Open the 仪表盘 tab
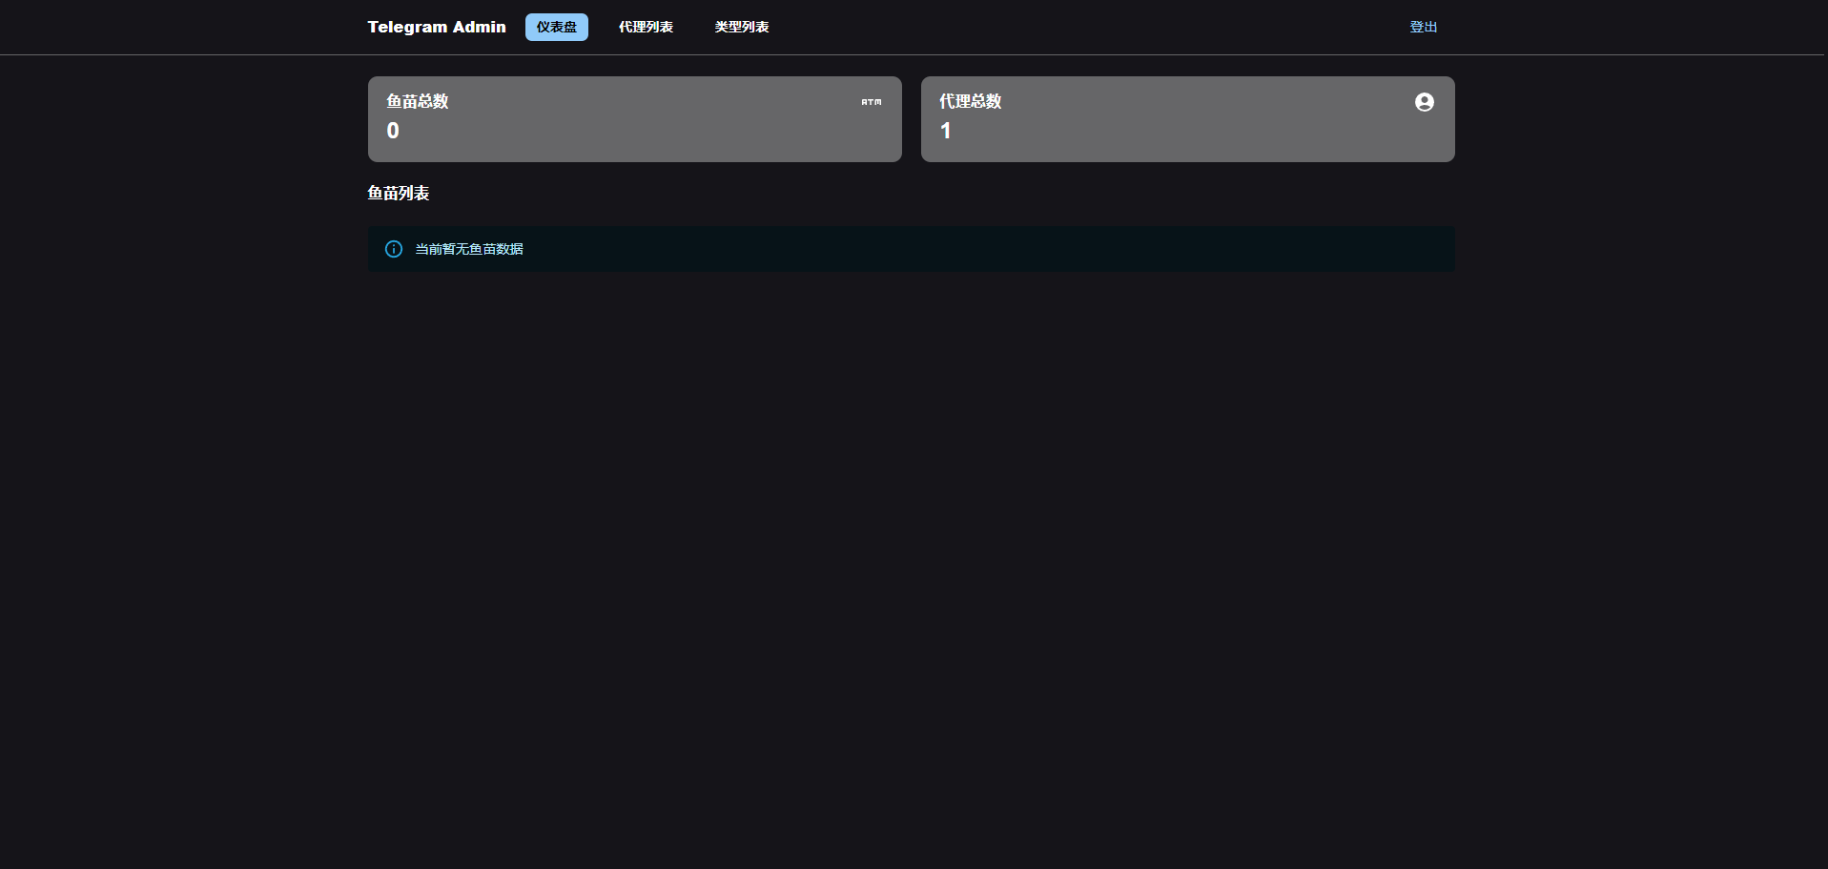Screen dimensions: 1828x869 (x=556, y=27)
